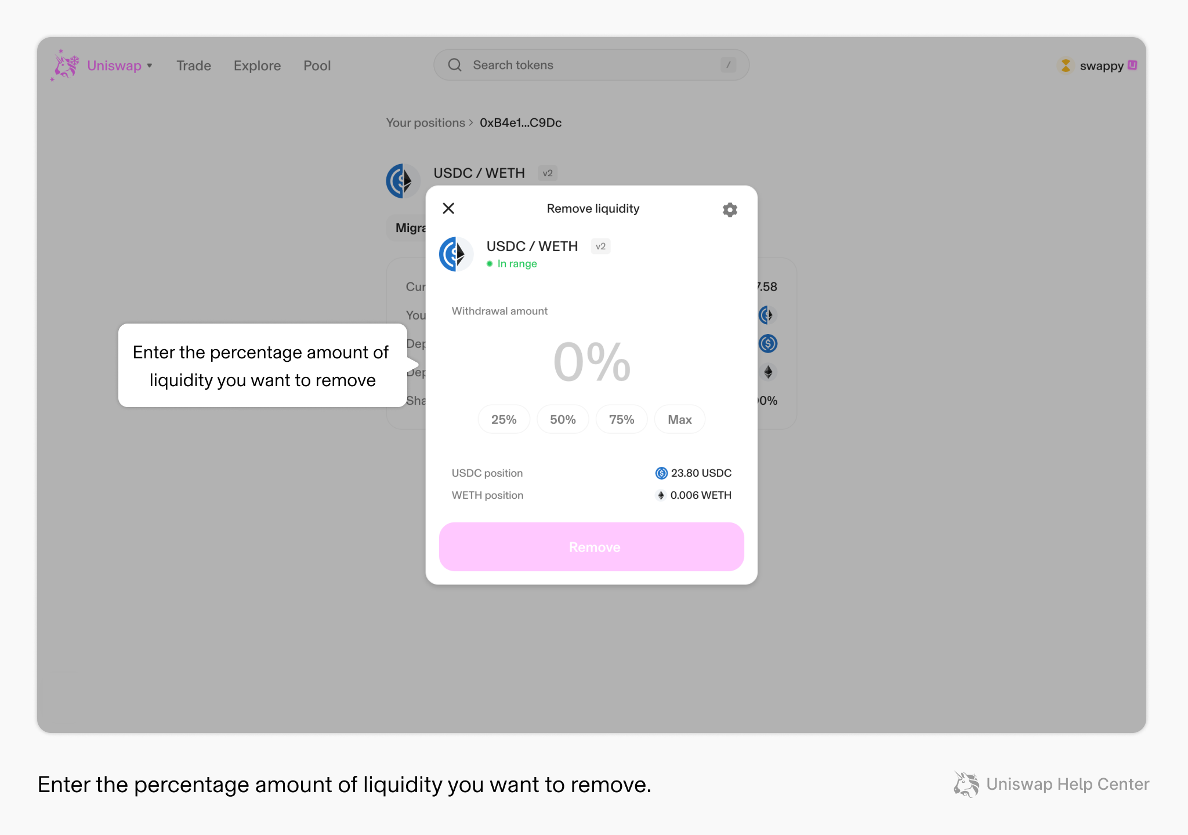Click the Withdrawal amount label
The width and height of the screenshot is (1188, 835).
coord(499,311)
